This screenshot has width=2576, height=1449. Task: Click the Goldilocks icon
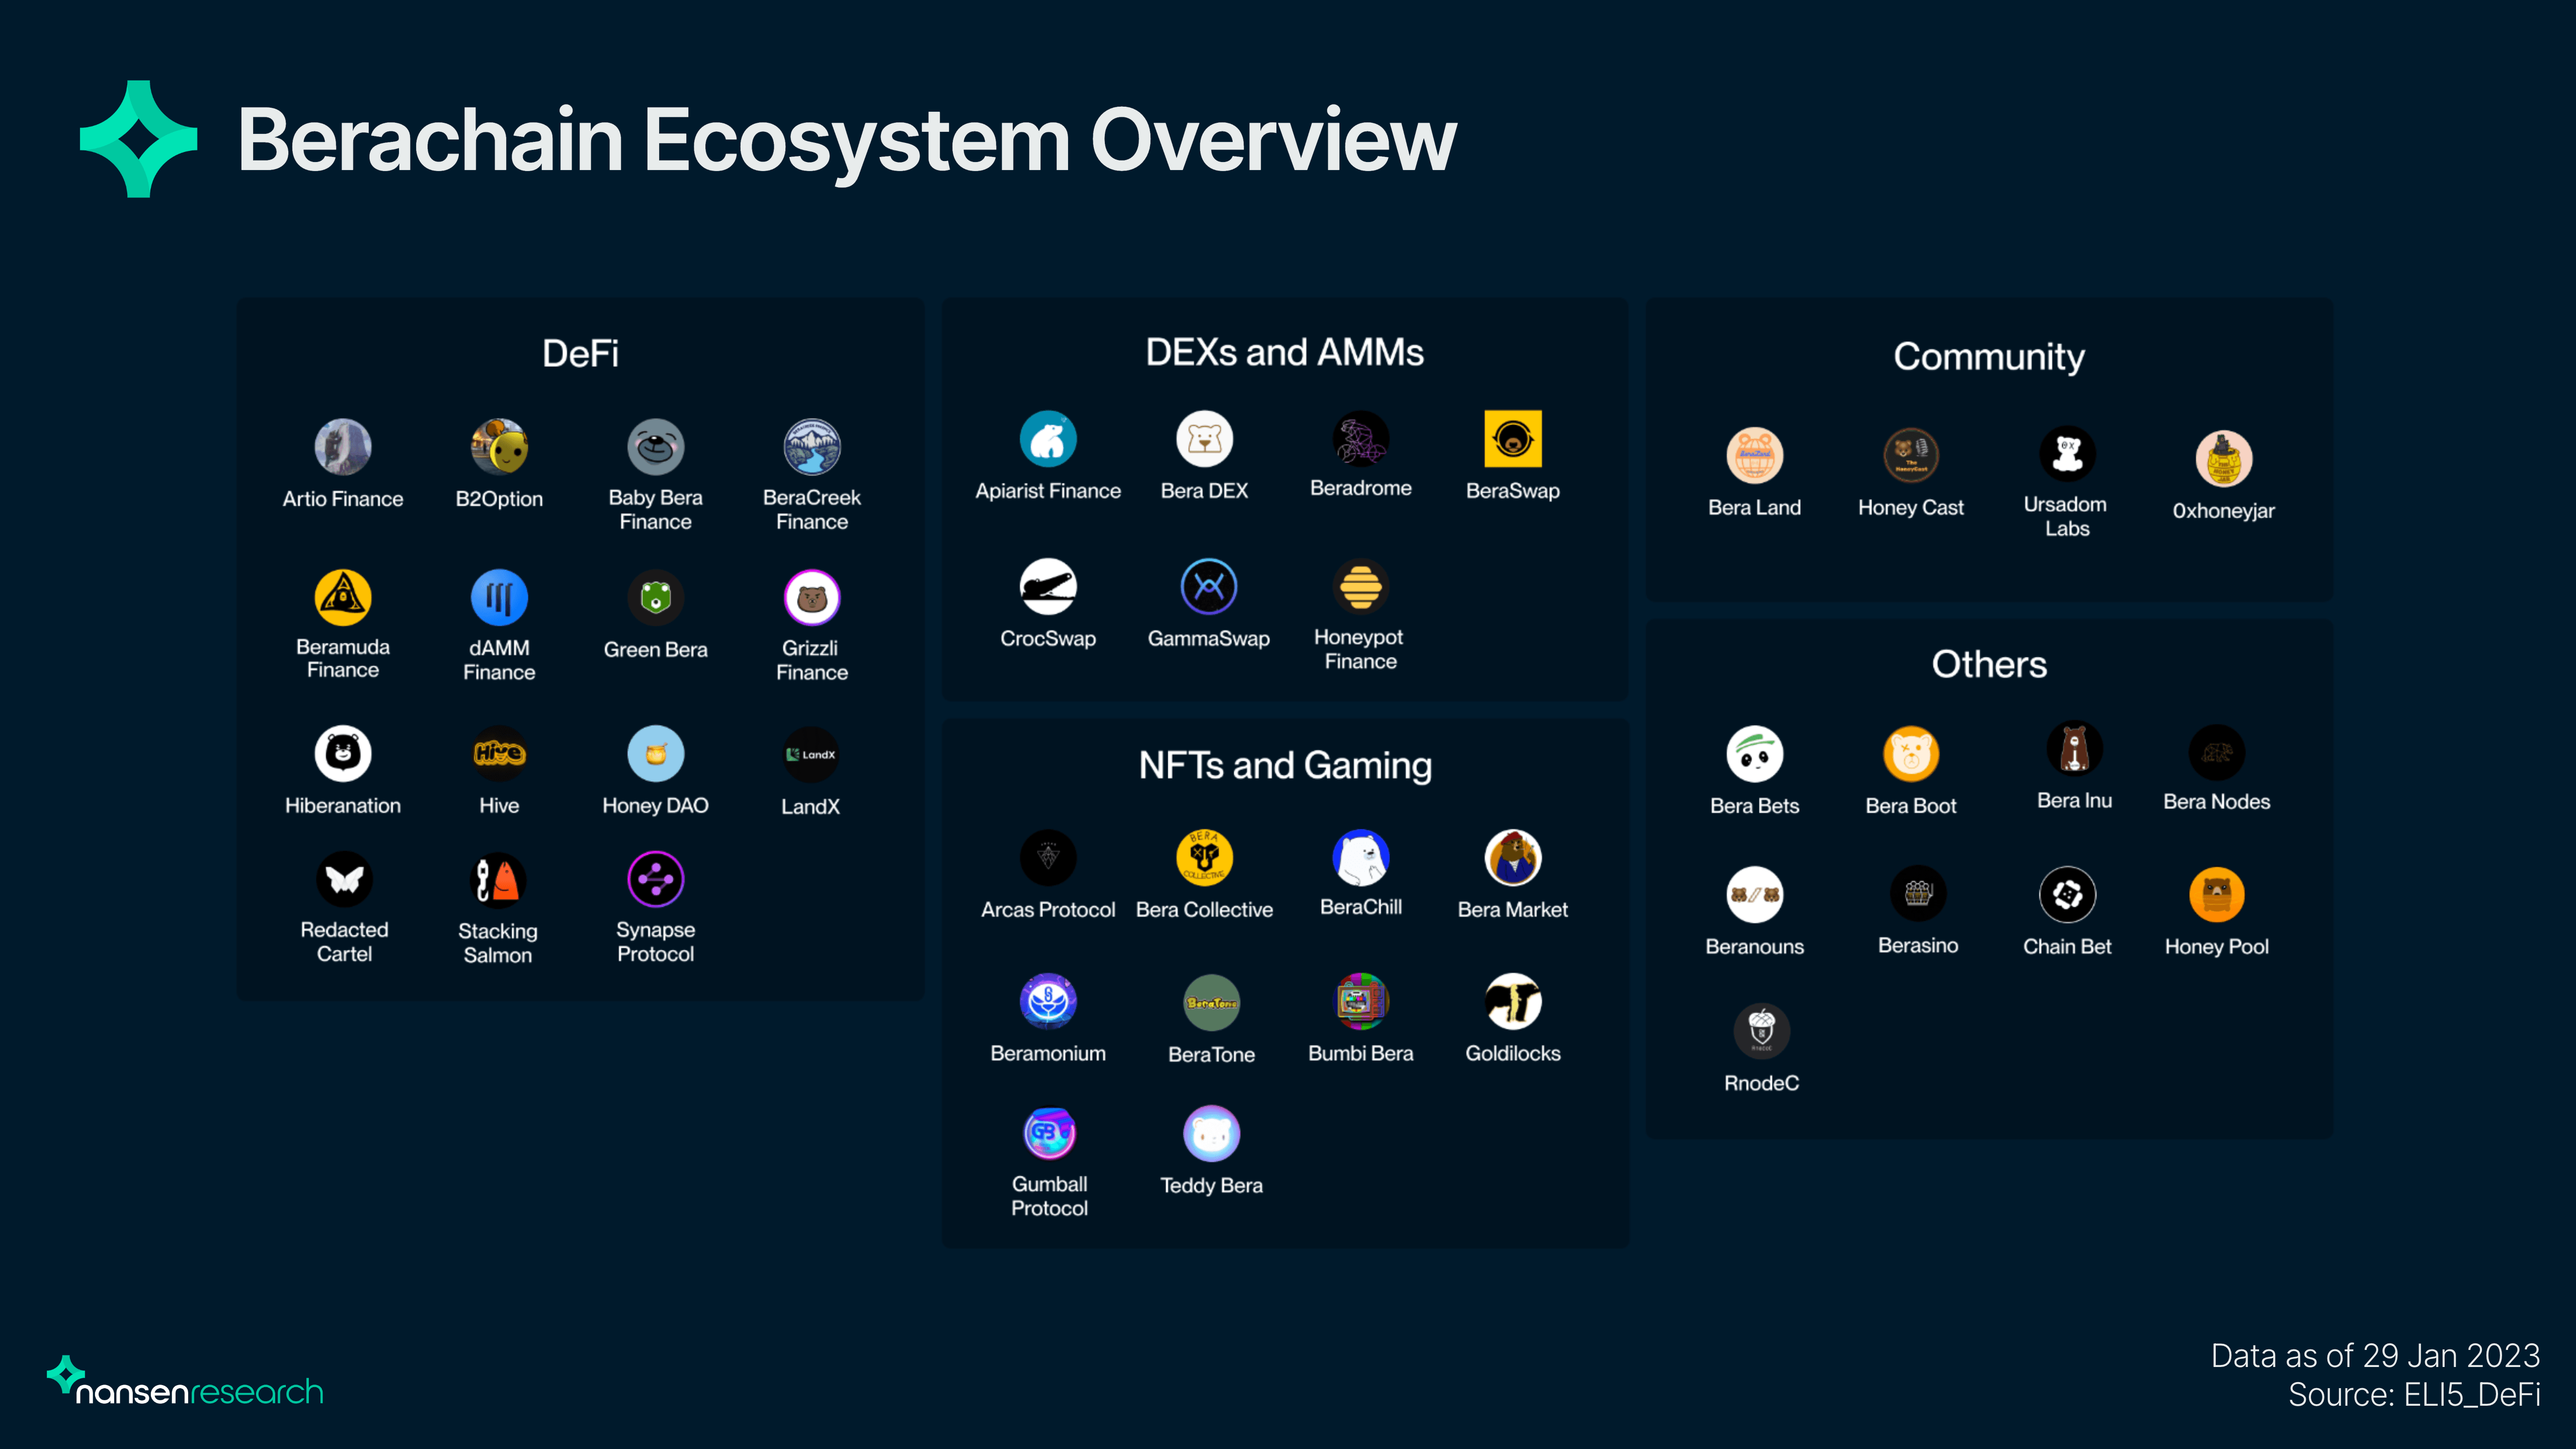coord(1512,1001)
